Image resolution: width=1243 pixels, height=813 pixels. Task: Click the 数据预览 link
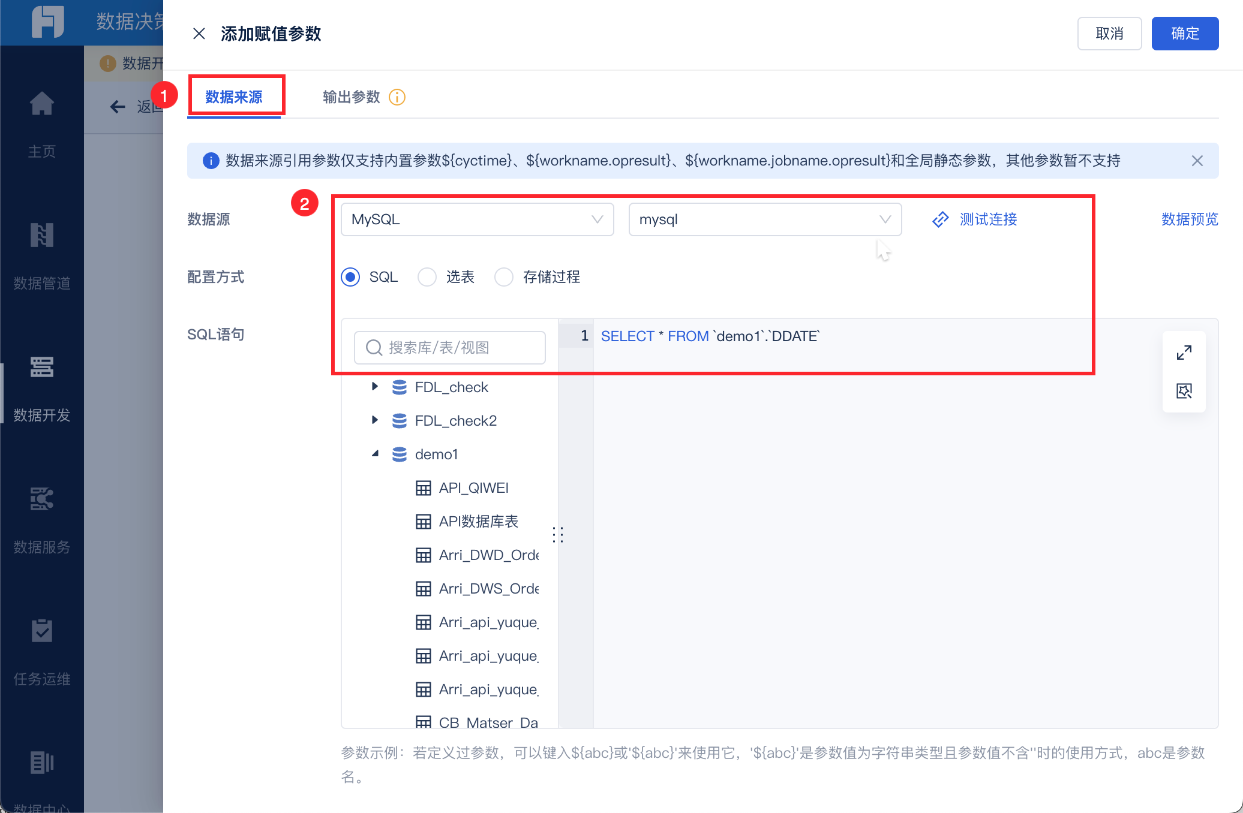pos(1190,219)
